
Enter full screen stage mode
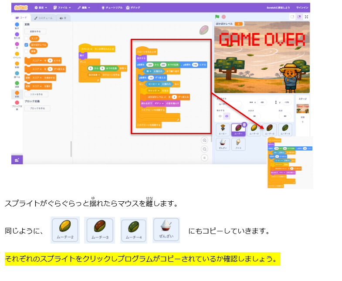point(307,17)
